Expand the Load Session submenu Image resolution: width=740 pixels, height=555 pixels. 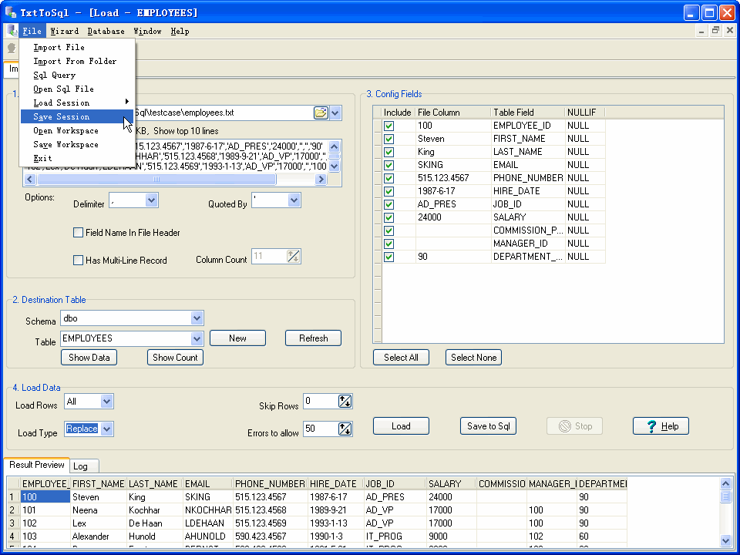pos(77,103)
